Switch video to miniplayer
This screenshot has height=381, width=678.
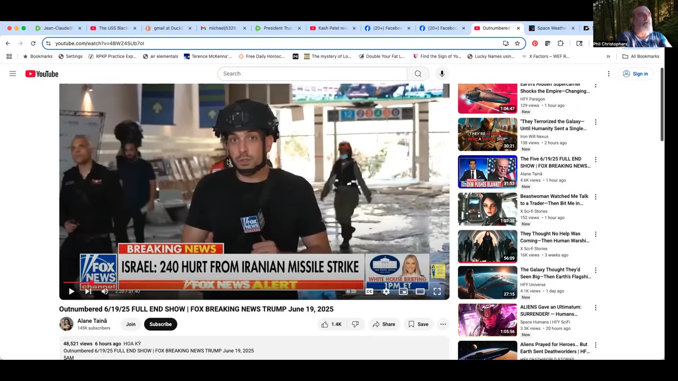(x=403, y=291)
